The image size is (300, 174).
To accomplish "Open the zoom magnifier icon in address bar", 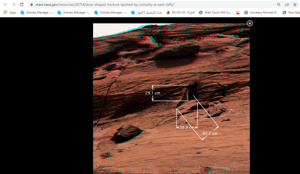I will click(279, 5).
